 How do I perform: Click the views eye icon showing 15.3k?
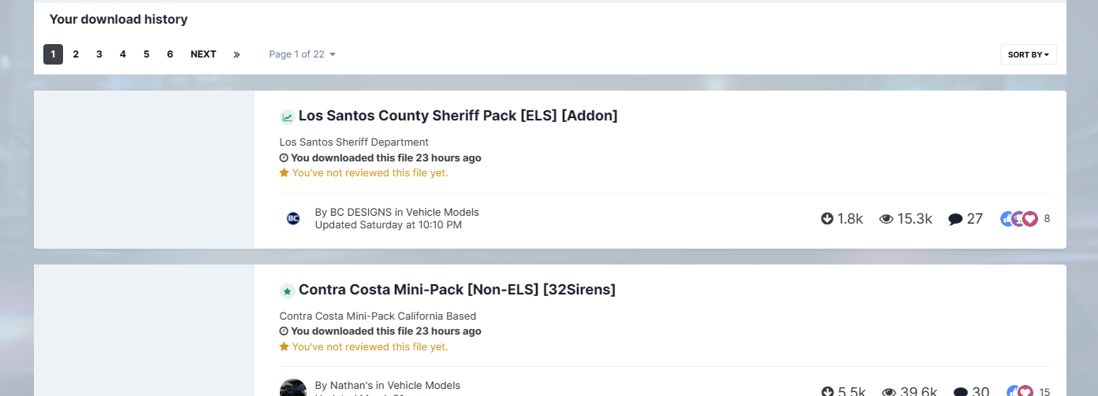(886, 219)
